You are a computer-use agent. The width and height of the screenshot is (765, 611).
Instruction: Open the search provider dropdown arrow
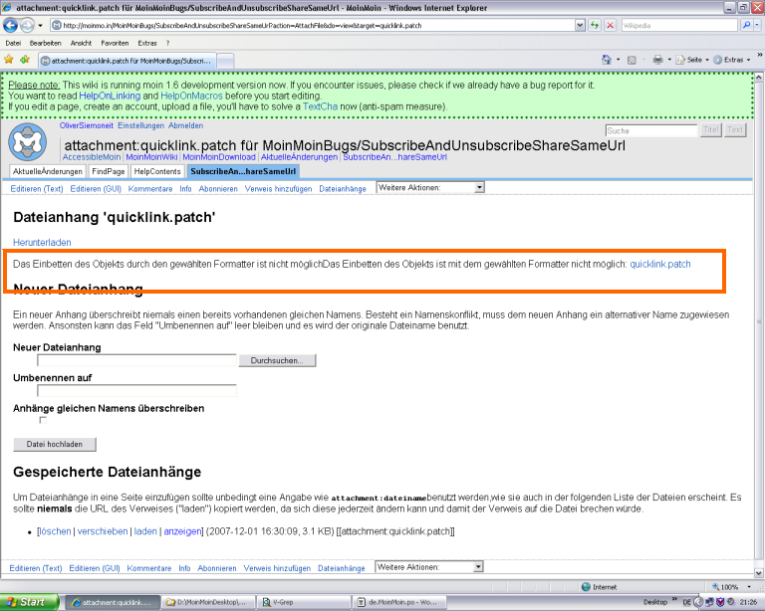[757, 25]
